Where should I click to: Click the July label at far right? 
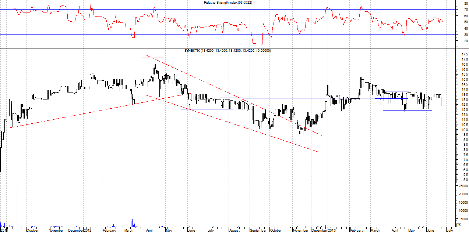[449, 230]
